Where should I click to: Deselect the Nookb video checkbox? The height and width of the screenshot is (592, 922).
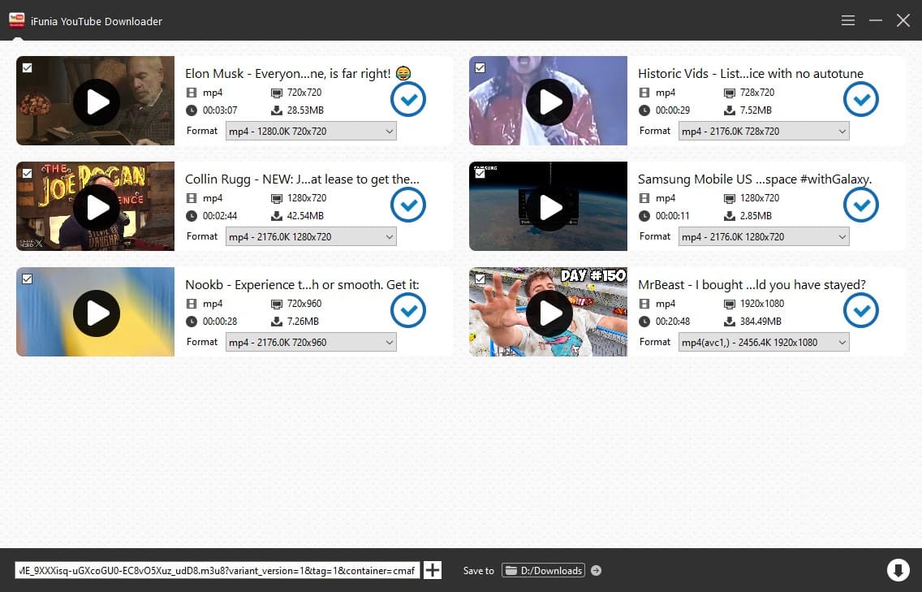[27, 279]
